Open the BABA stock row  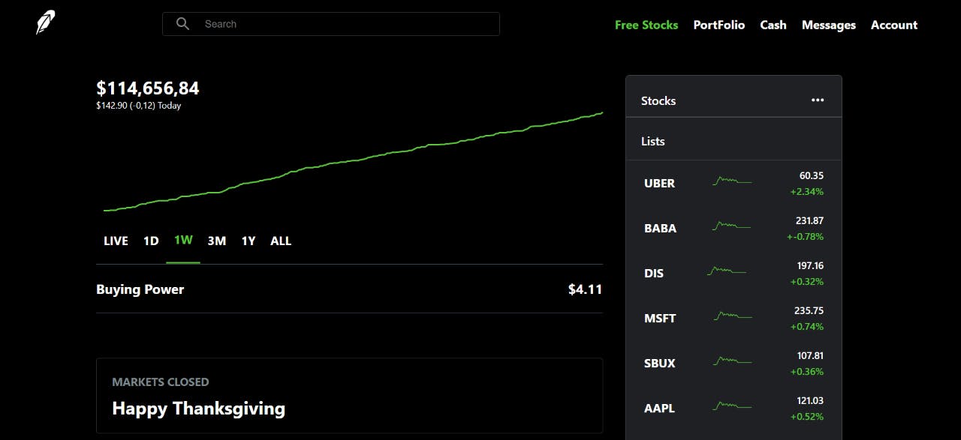pyautogui.click(x=734, y=228)
